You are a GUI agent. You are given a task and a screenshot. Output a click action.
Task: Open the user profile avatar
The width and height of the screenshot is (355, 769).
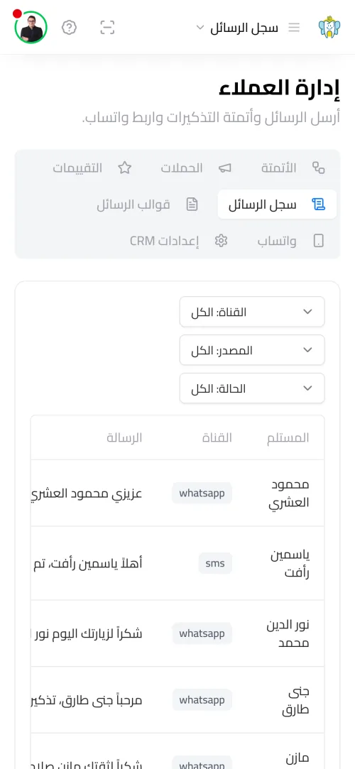[x=31, y=27]
